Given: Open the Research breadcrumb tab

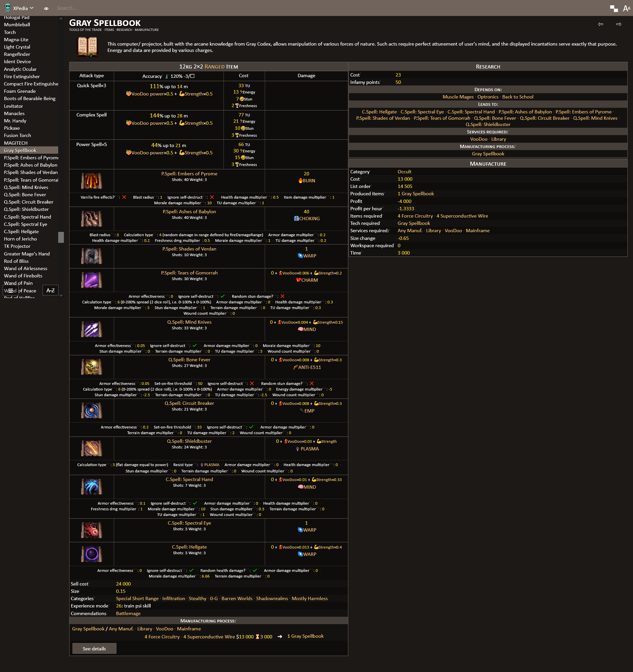Looking at the screenshot, I should point(124,30).
